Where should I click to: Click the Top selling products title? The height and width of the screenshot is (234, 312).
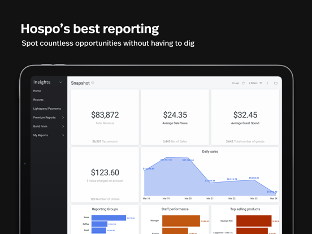[x=245, y=209]
